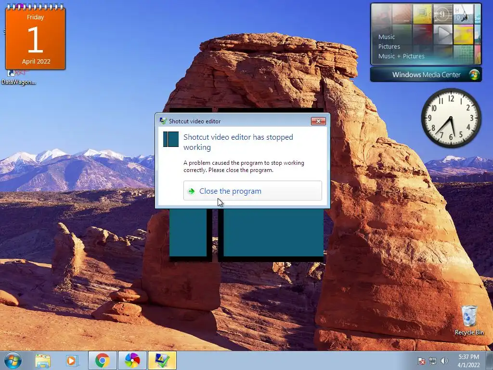Click the teal Shotcut icon in dialog body
Viewport: 493px width, 370px height.
point(171,139)
